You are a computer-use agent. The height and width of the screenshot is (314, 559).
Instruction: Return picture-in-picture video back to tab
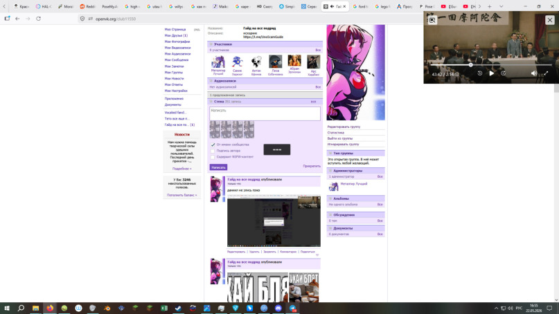point(432,20)
